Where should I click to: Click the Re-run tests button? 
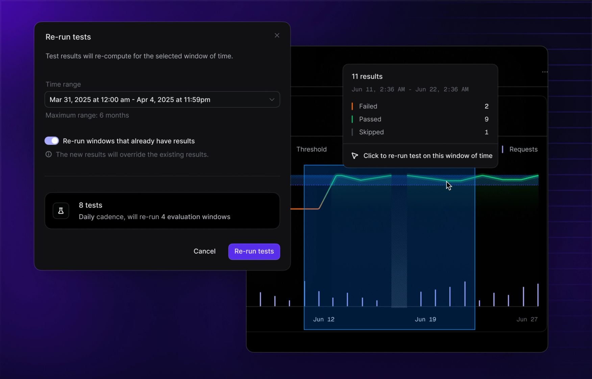(x=254, y=251)
